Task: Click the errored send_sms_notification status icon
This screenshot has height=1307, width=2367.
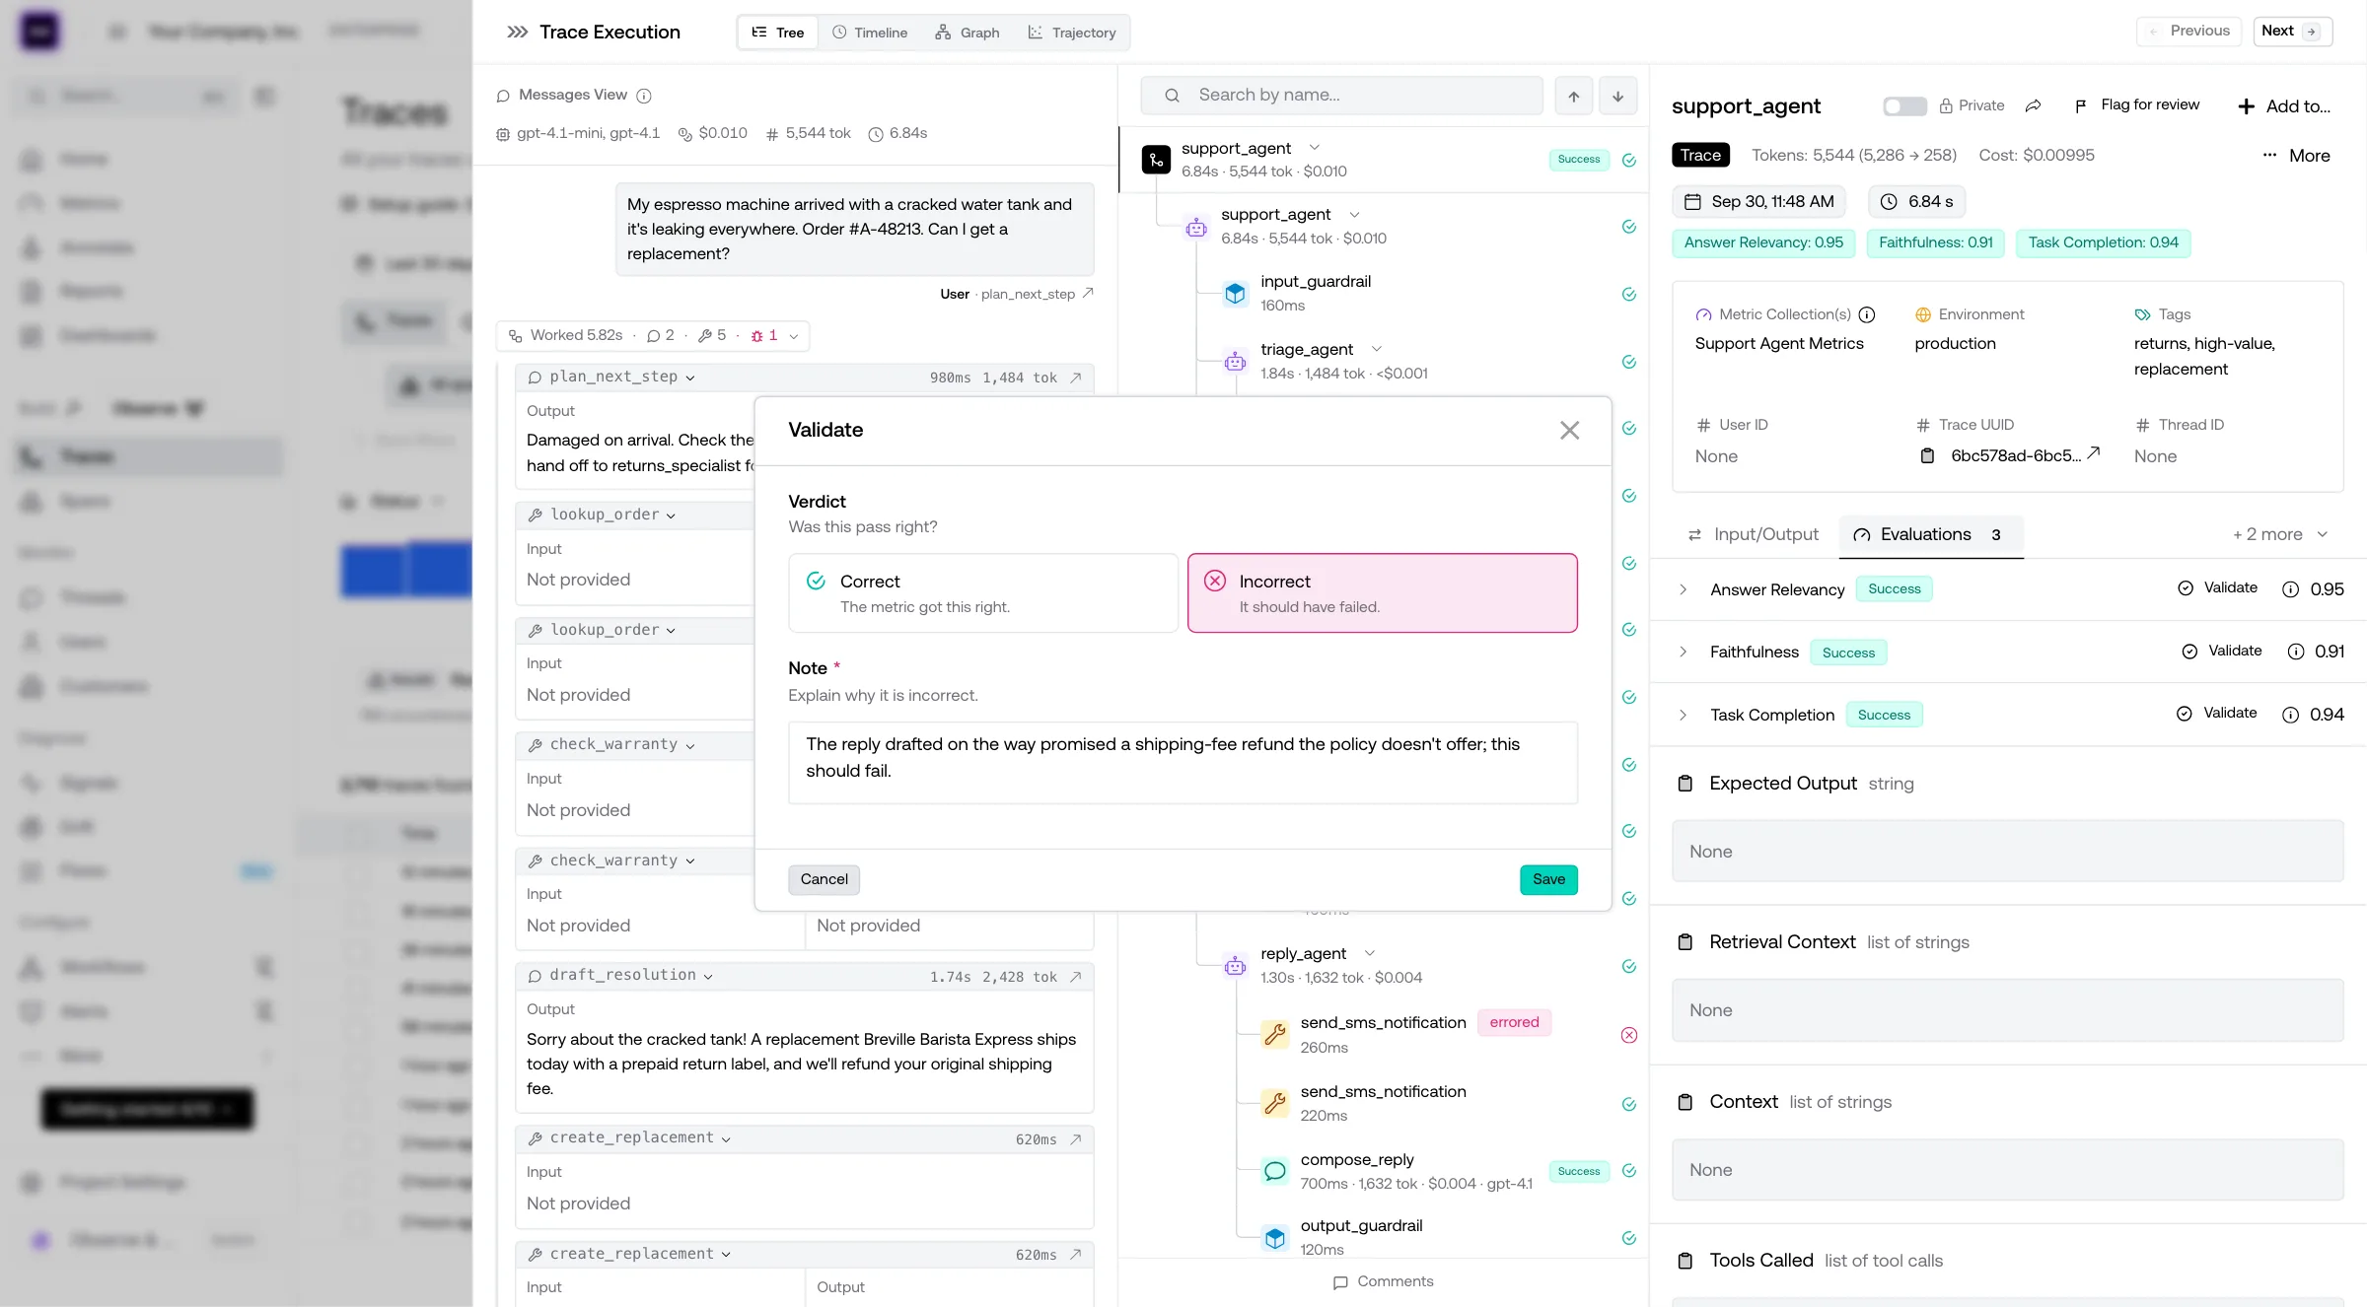Action: [1629, 1035]
